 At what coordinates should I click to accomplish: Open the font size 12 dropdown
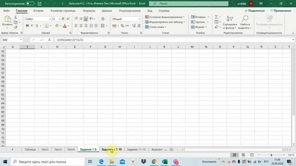(59, 19)
